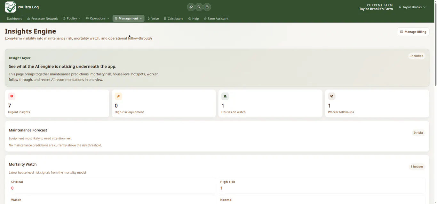Open Calculators from the nav bar
The image size is (437, 204).
(x=173, y=19)
